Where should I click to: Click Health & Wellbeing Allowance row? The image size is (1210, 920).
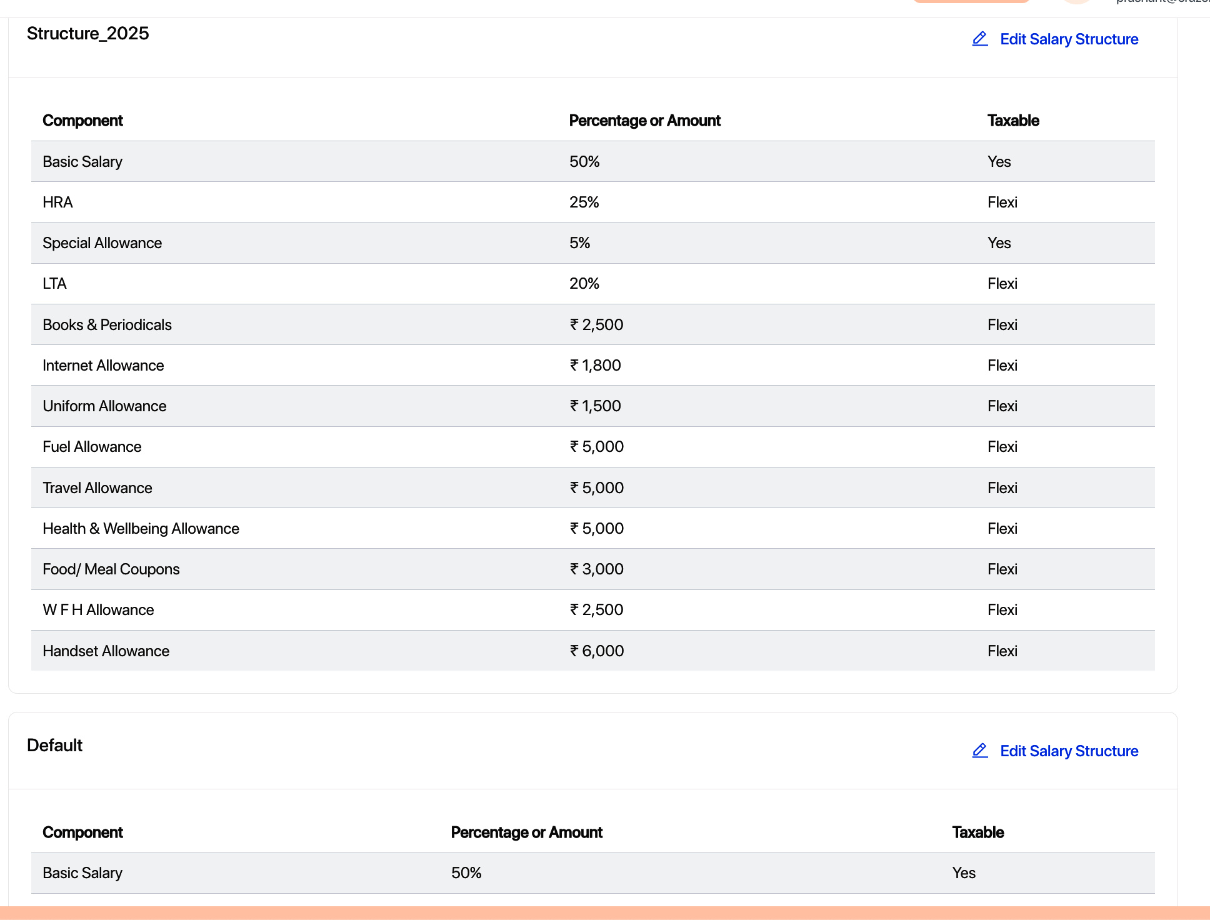tap(141, 529)
